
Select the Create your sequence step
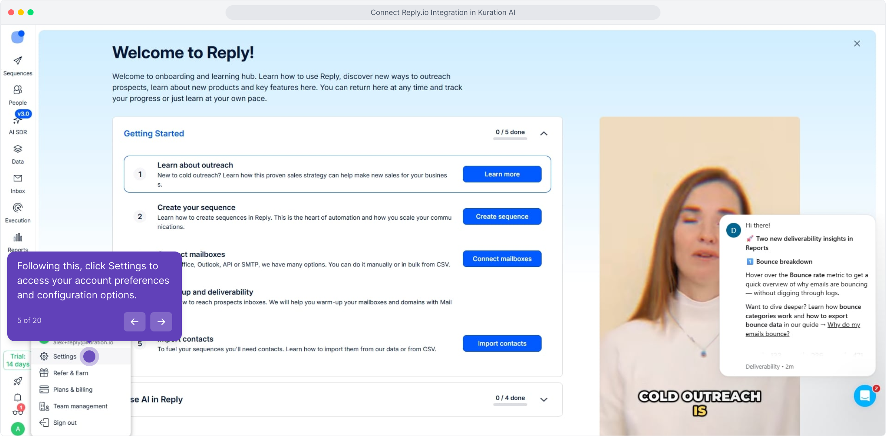tap(338, 217)
